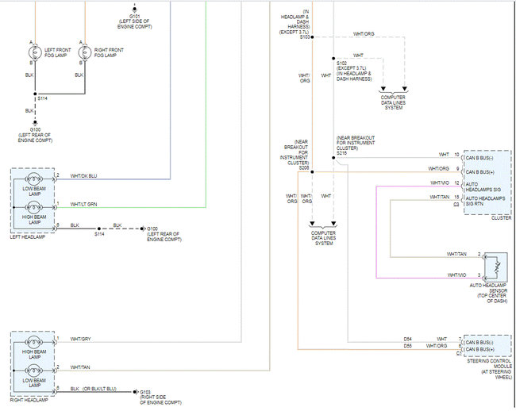This screenshot has width=516, height=411.
Task: Click the RIGHT HEADLAMP caption
Action: [29, 400]
